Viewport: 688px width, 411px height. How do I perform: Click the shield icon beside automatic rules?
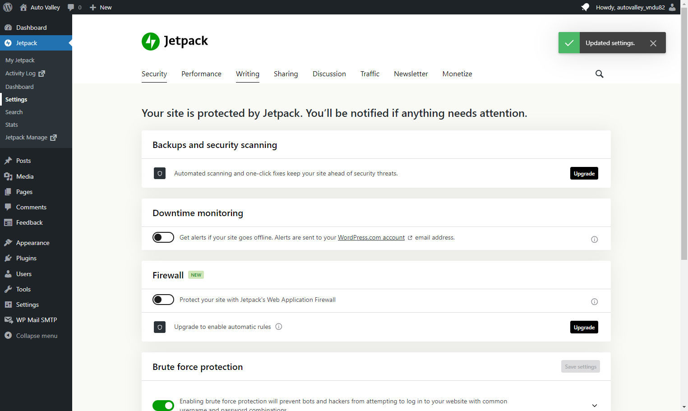[x=160, y=327]
